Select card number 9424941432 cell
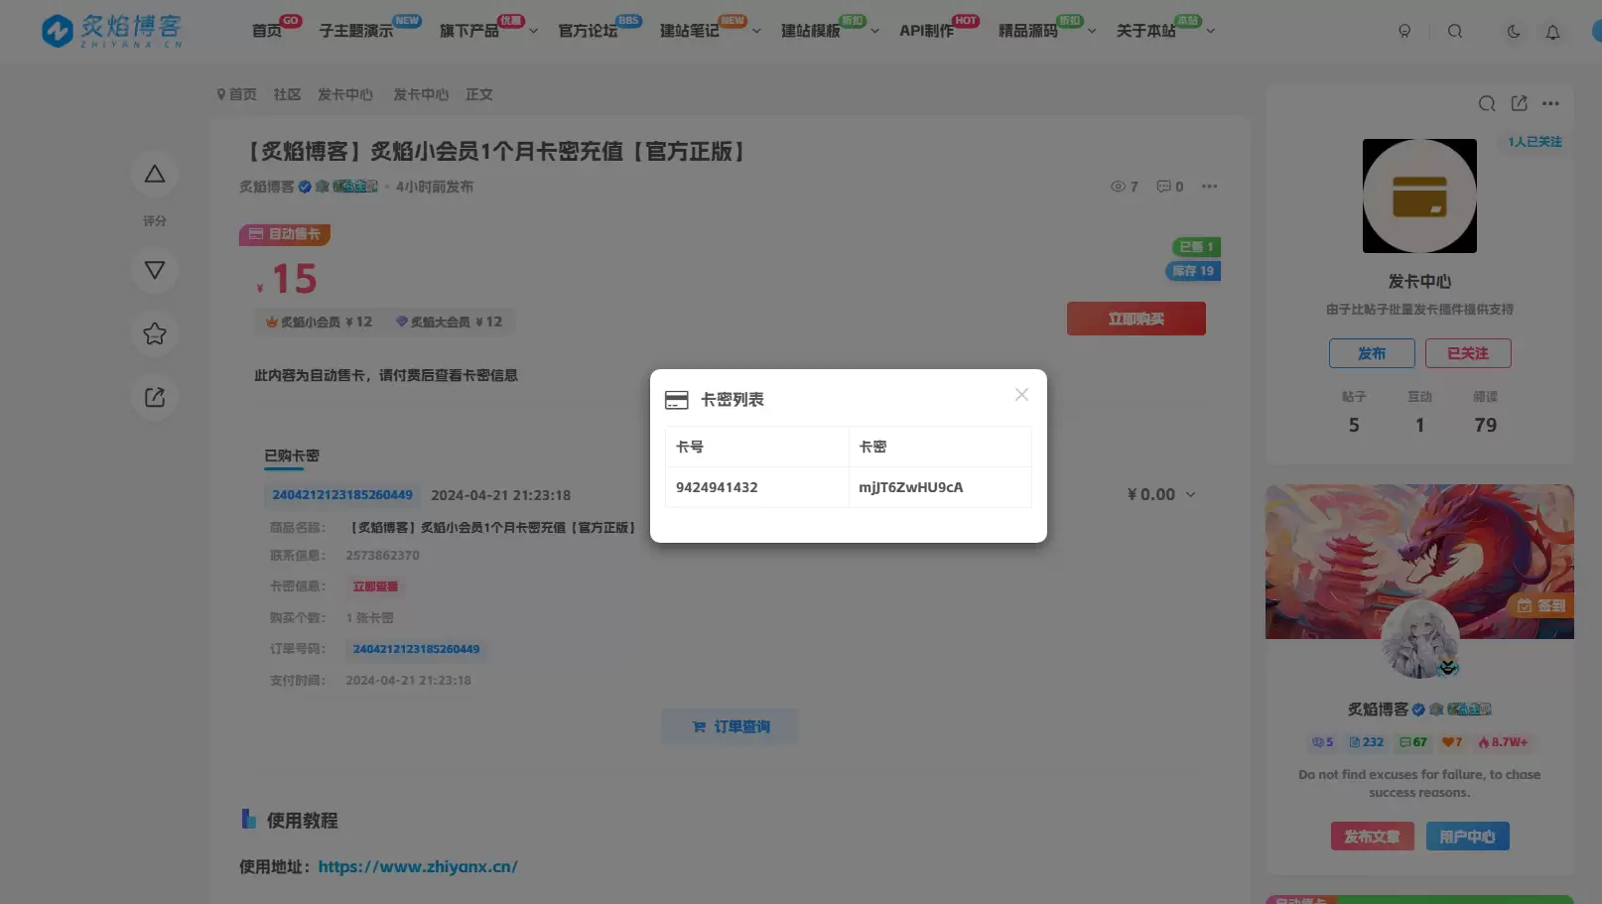Viewport: 1602px width, 904px height. (757, 487)
